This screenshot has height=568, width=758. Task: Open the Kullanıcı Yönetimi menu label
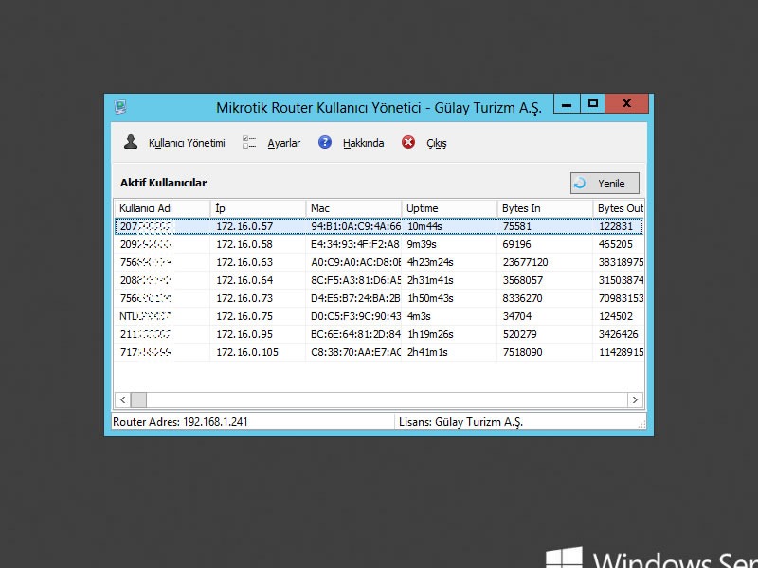(187, 144)
